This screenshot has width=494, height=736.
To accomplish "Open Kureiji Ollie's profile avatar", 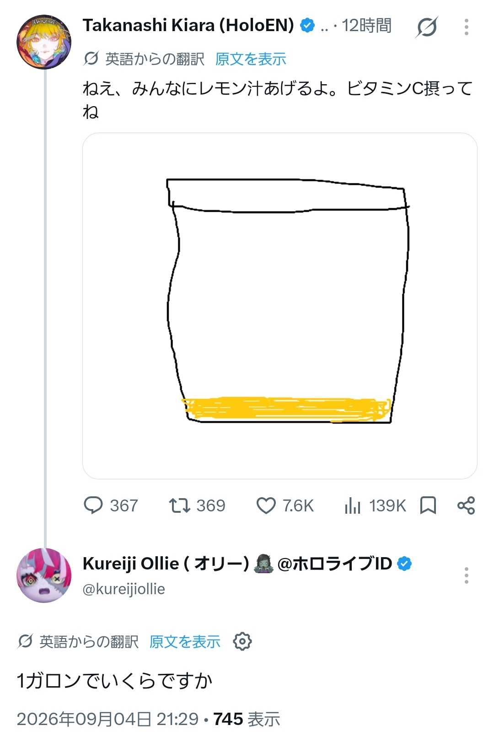I will 44,575.
